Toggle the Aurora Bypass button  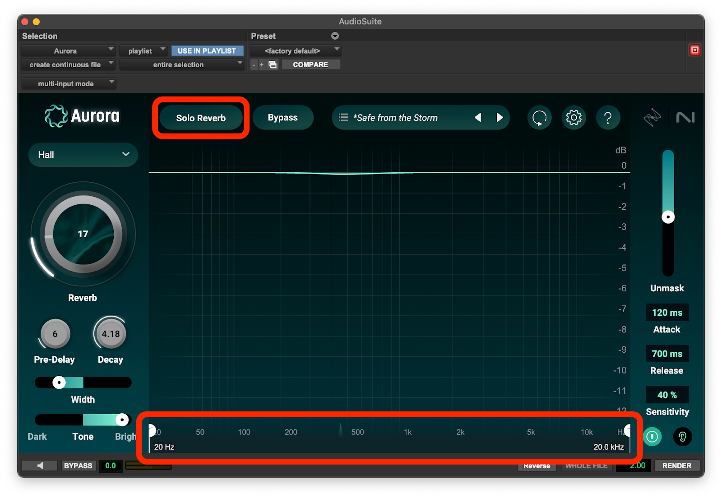283,118
